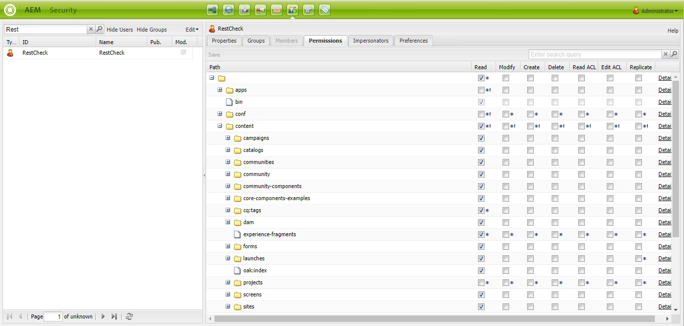Collapse the left panel splitter handle
Viewport: 684px width, 326px height.
[x=204, y=175]
